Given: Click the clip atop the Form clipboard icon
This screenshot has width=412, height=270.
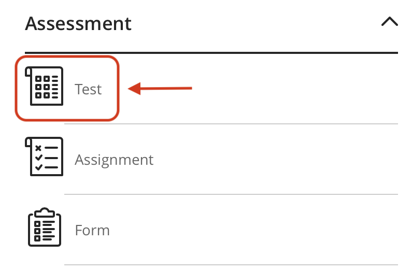Looking at the screenshot, I should tap(44, 212).
